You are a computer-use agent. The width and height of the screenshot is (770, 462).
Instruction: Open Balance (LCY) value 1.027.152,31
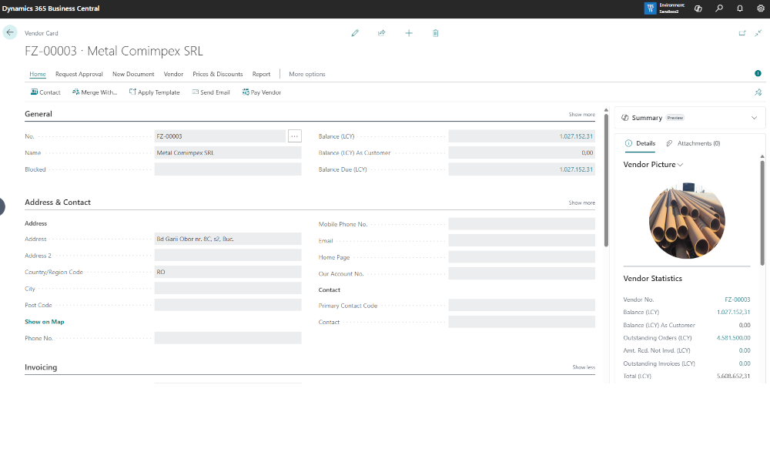(x=576, y=136)
